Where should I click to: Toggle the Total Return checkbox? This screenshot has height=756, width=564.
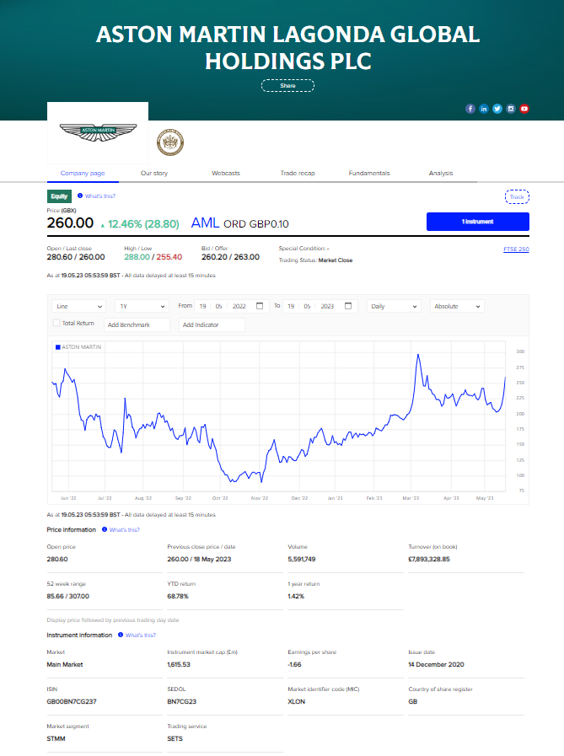56,323
